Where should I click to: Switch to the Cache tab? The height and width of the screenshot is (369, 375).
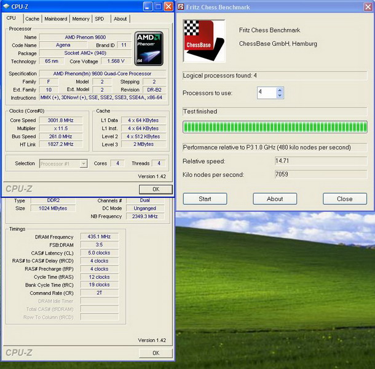point(33,19)
